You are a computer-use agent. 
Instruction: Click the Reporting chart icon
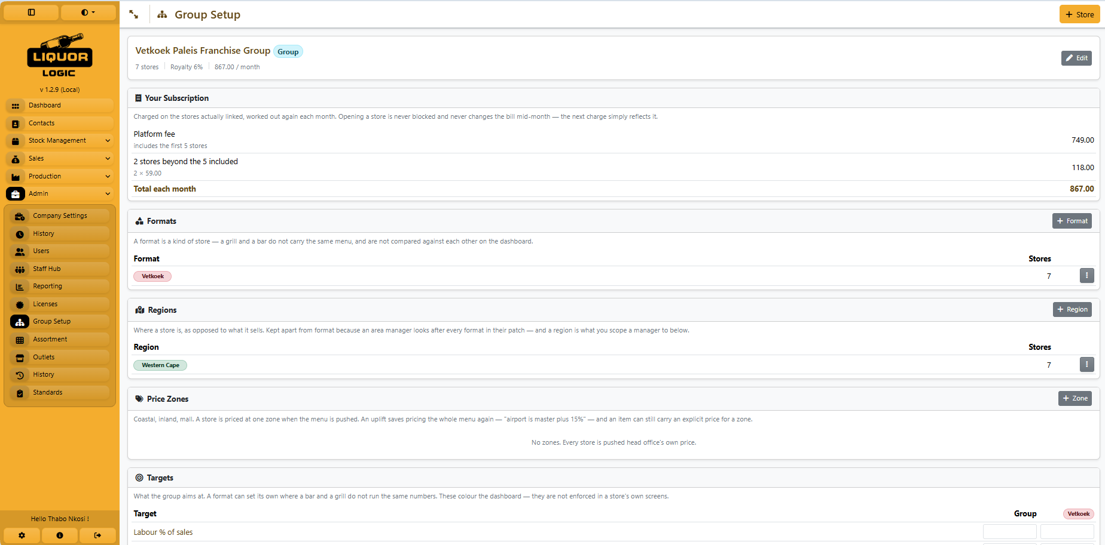20,287
